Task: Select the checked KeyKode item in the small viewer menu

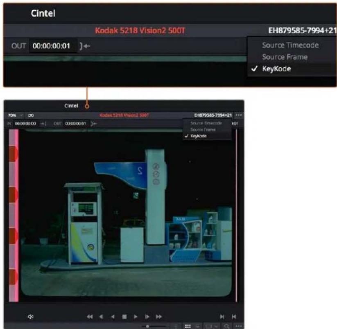Action: (x=199, y=136)
